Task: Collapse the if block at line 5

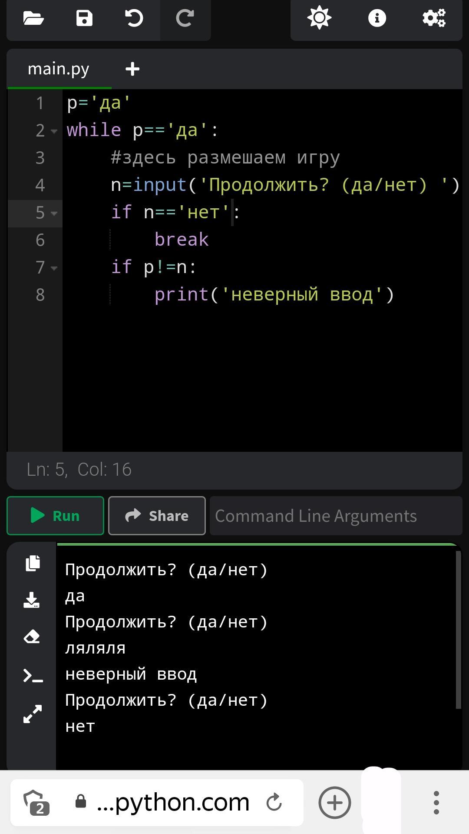Action: pyautogui.click(x=54, y=213)
